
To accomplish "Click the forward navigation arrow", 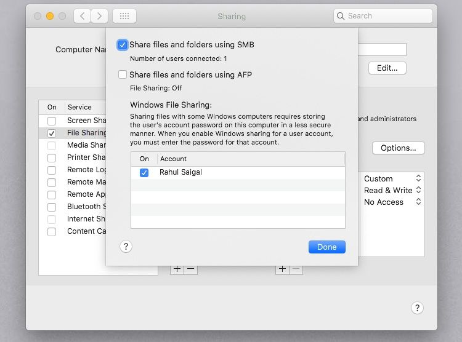I will click(x=99, y=16).
